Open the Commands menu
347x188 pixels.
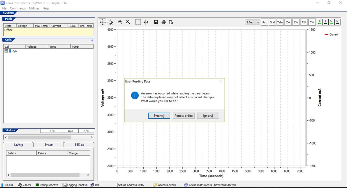point(18,8)
